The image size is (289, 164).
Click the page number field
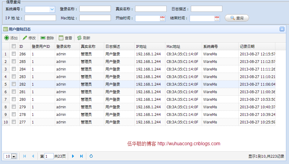(x=49, y=156)
